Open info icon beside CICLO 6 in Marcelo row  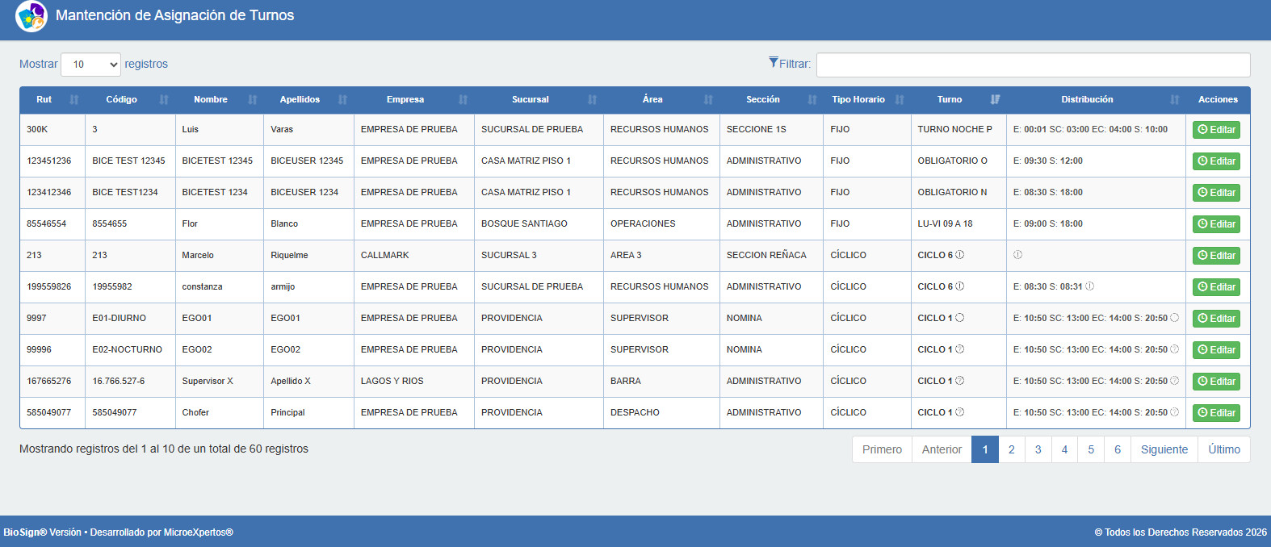960,255
